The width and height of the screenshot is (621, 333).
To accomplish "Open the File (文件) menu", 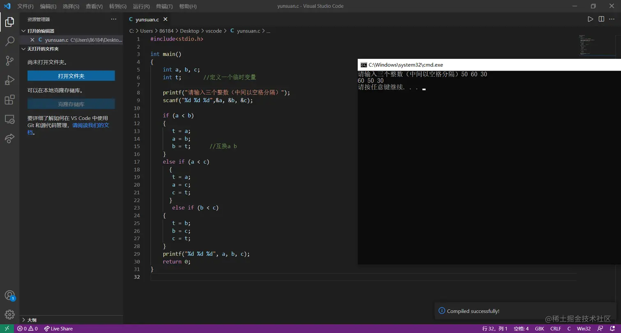I will [25, 6].
